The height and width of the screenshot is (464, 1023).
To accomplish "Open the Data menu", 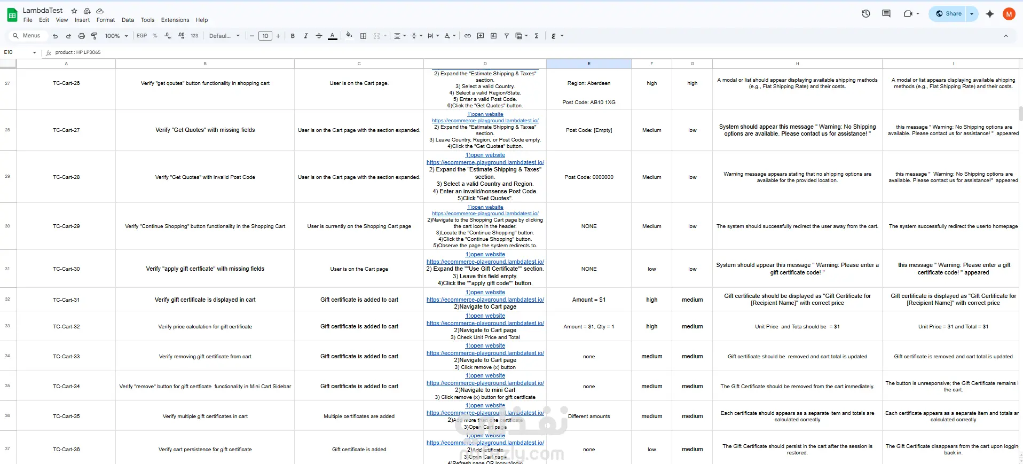I will [x=128, y=20].
